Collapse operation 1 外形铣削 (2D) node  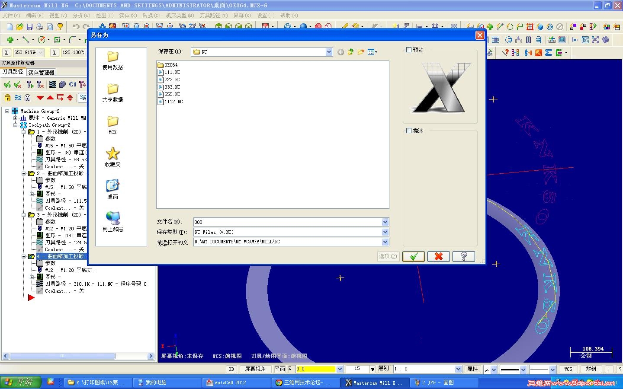(24, 132)
